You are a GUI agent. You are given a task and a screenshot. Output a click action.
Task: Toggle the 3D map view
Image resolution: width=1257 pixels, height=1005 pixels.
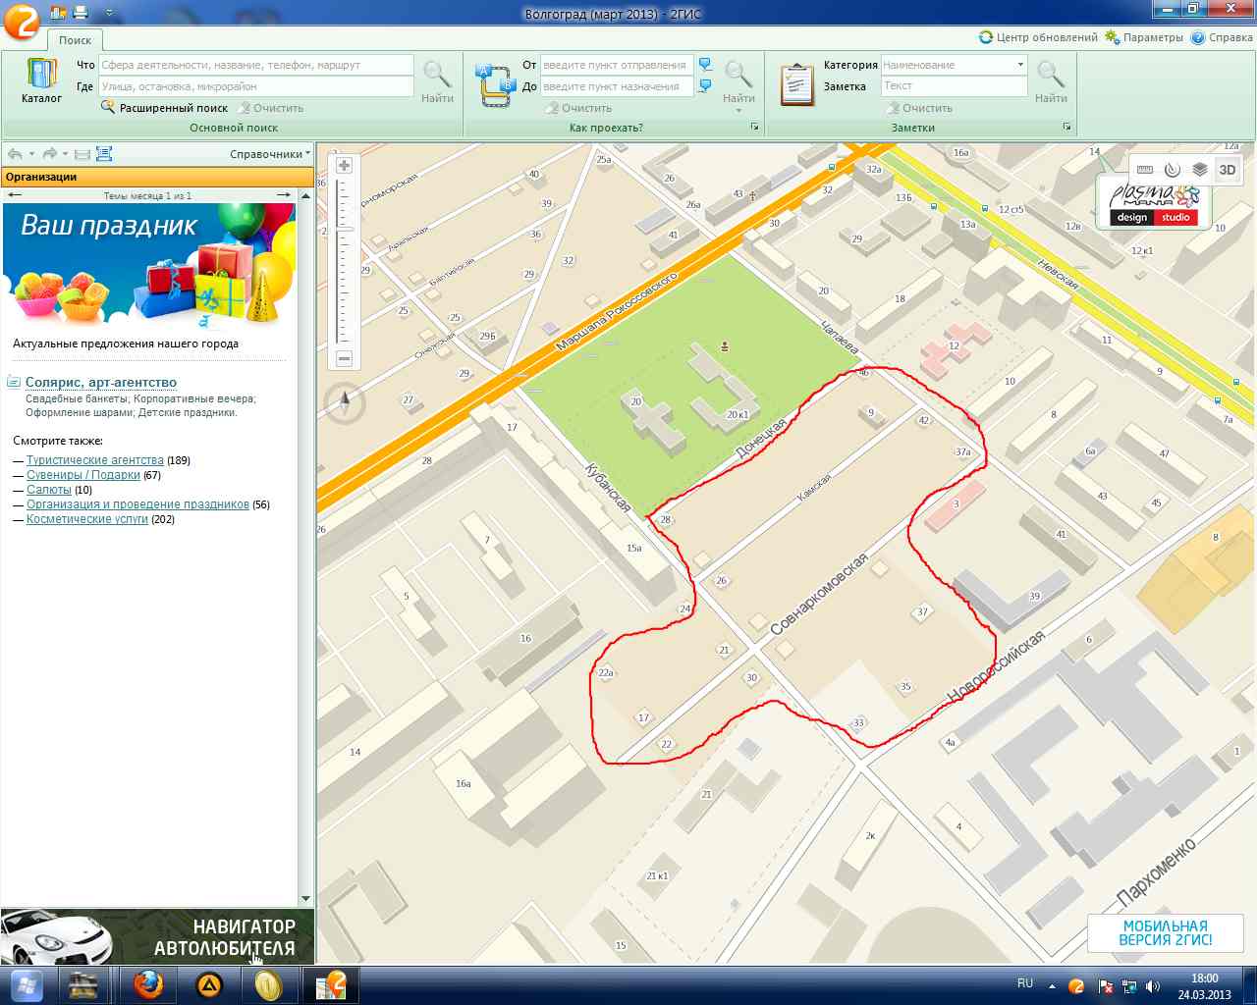1228,170
